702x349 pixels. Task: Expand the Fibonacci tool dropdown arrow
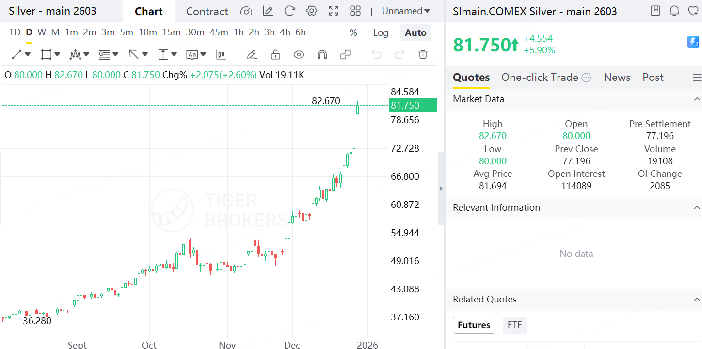coord(115,55)
